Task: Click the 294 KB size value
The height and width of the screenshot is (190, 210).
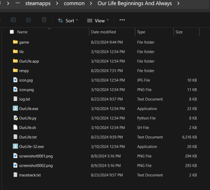Action: tap(191, 156)
